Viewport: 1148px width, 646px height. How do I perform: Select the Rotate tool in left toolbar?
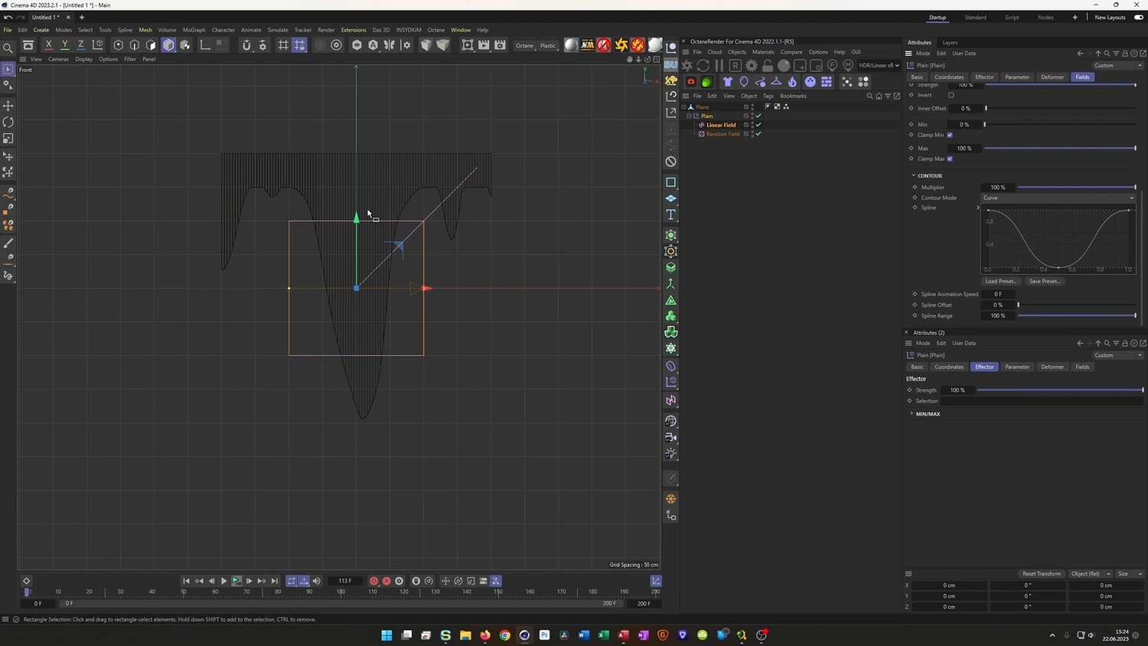(x=8, y=122)
